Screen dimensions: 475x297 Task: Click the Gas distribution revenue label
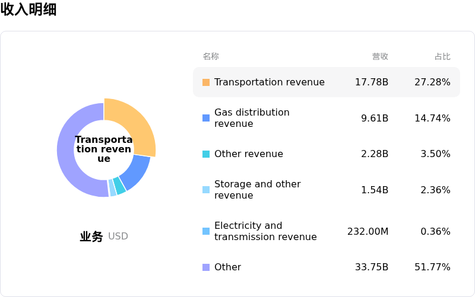click(252, 118)
